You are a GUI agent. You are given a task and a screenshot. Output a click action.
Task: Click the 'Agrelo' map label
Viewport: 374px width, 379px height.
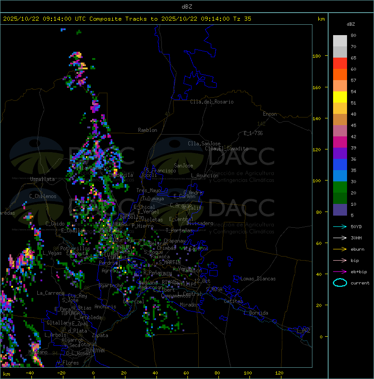[x=110, y=271]
